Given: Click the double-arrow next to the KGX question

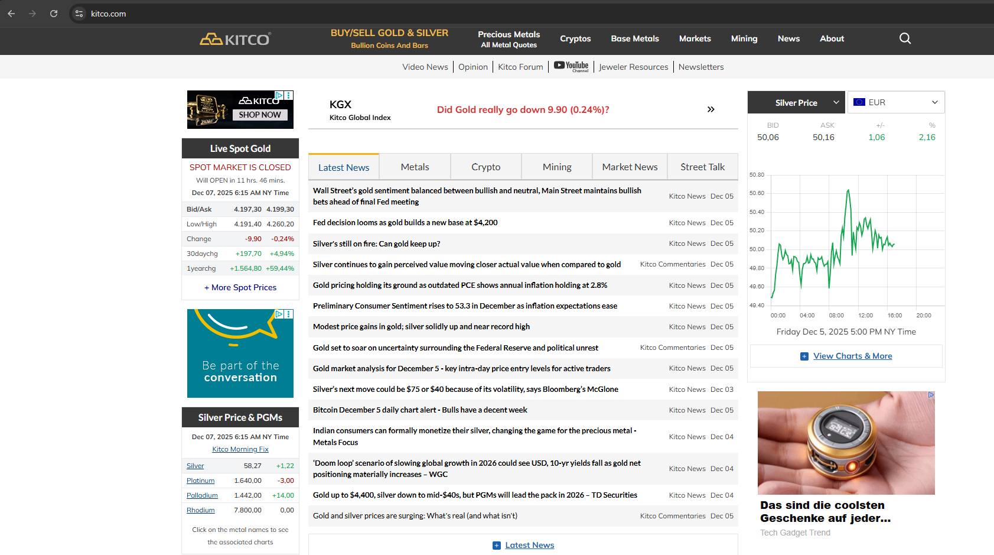Looking at the screenshot, I should (x=711, y=109).
